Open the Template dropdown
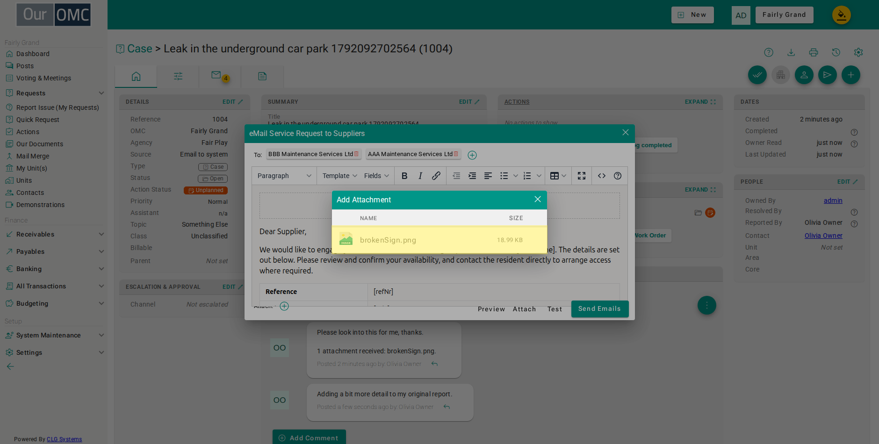The height and width of the screenshot is (444, 879). (x=340, y=176)
